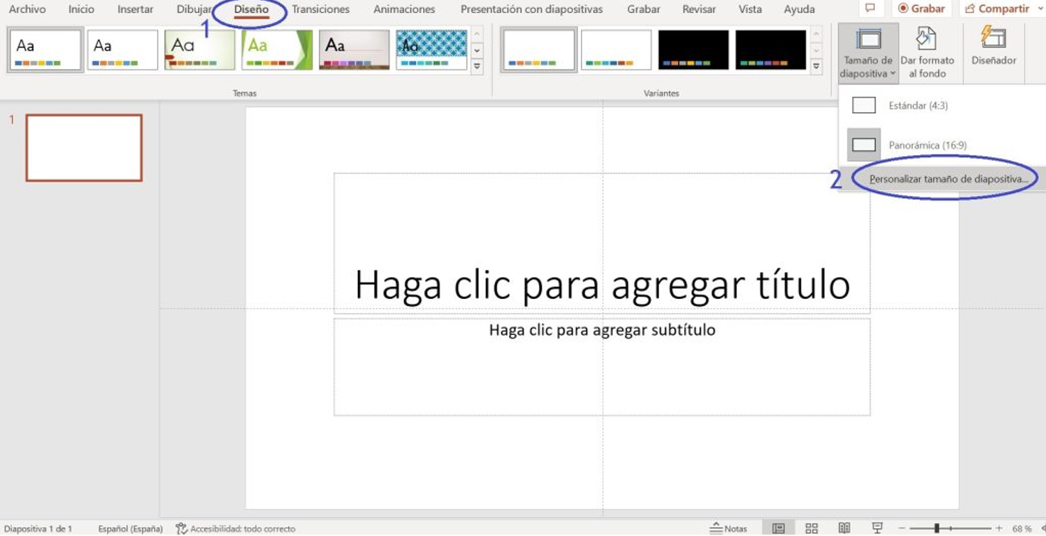Open reading view icon in status bar

(x=844, y=528)
